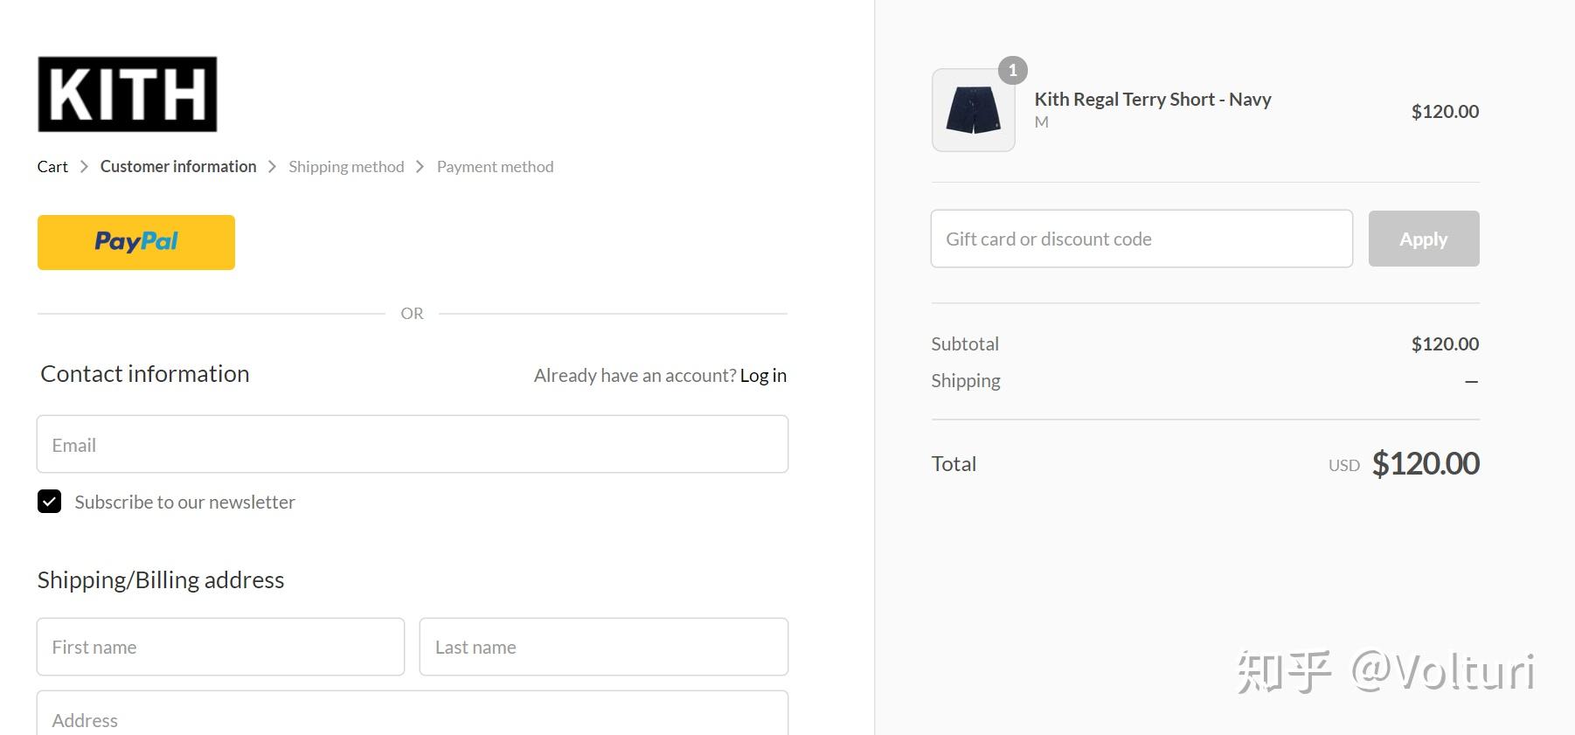The width and height of the screenshot is (1575, 735).
Task: Go back to Cart breadcrumb
Action: 52,167
